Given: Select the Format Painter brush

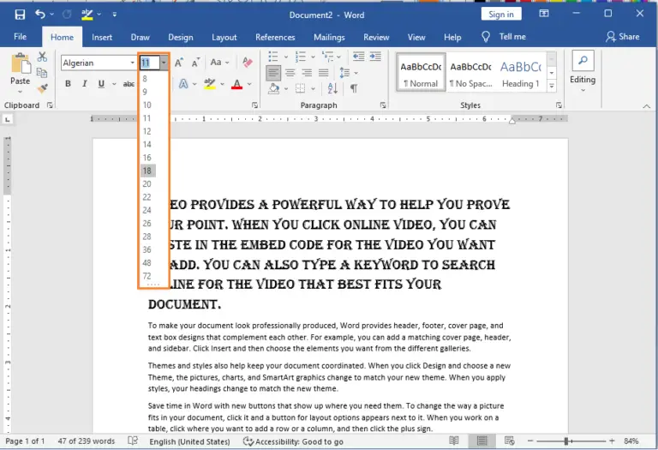Looking at the screenshot, I should [x=42, y=88].
